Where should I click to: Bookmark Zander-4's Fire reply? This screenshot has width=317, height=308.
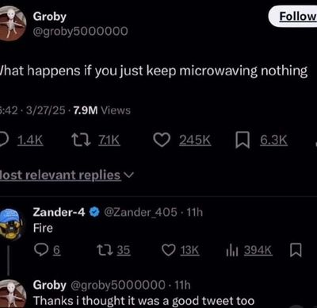click(x=296, y=250)
